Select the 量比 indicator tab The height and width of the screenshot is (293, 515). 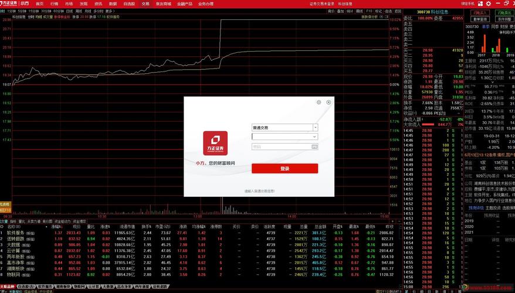pos(22,222)
